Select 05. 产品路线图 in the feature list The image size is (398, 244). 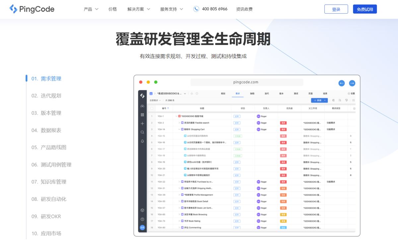click(49, 148)
